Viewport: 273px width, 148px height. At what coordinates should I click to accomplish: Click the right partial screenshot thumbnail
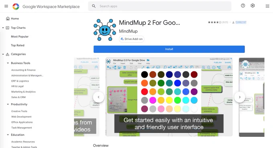(x=252, y=97)
